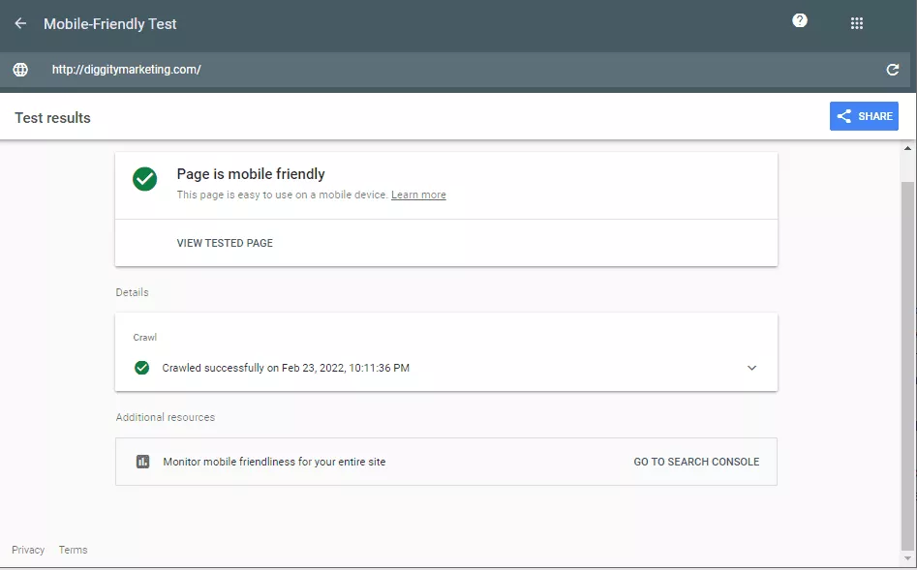The width and height of the screenshot is (917, 570).
Task: Click the scrollbar down arrow
Action: [x=907, y=559]
